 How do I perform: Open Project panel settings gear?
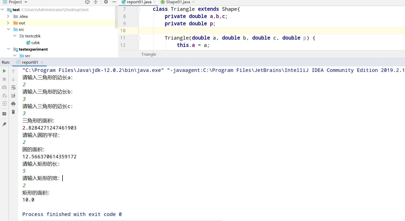pyautogui.click(x=106, y=2)
